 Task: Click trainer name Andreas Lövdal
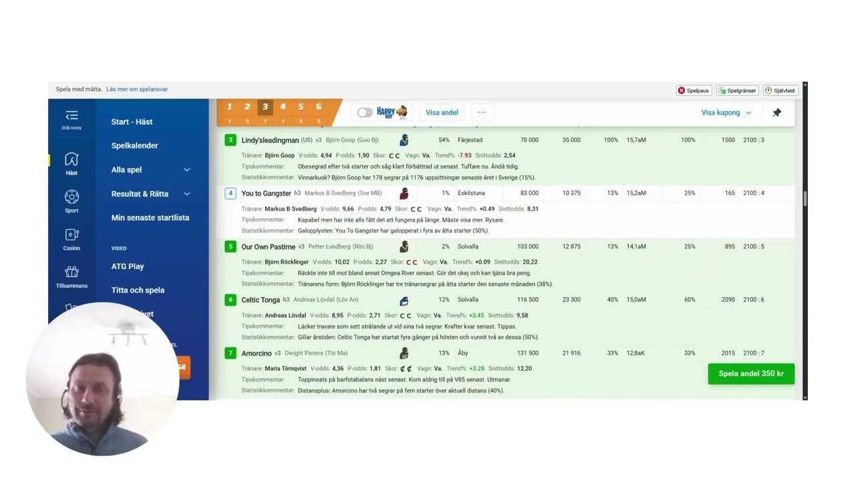286,315
